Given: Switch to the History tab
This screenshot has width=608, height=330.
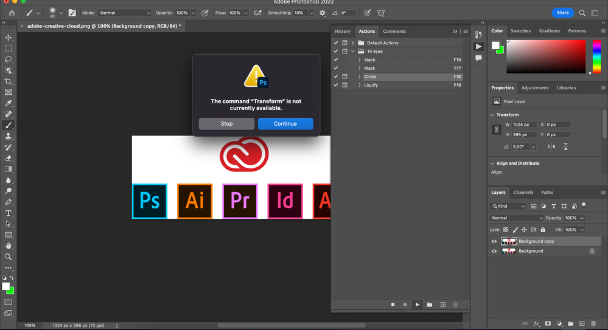Looking at the screenshot, I should coord(343,32).
